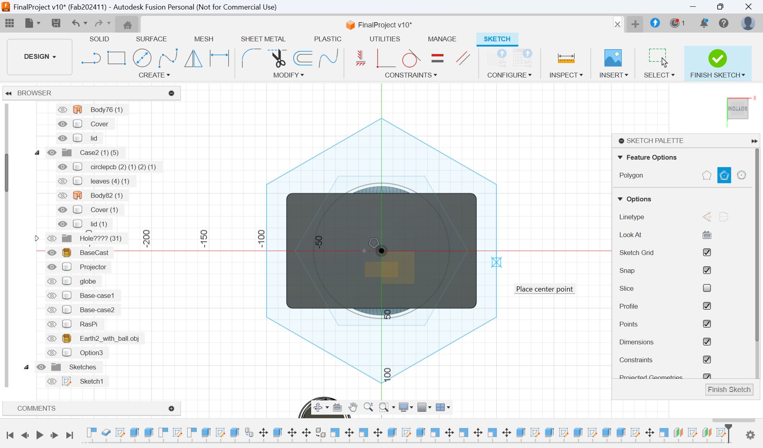Enable the Slice checkbox
This screenshot has width=763, height=448.
point(707,288)
